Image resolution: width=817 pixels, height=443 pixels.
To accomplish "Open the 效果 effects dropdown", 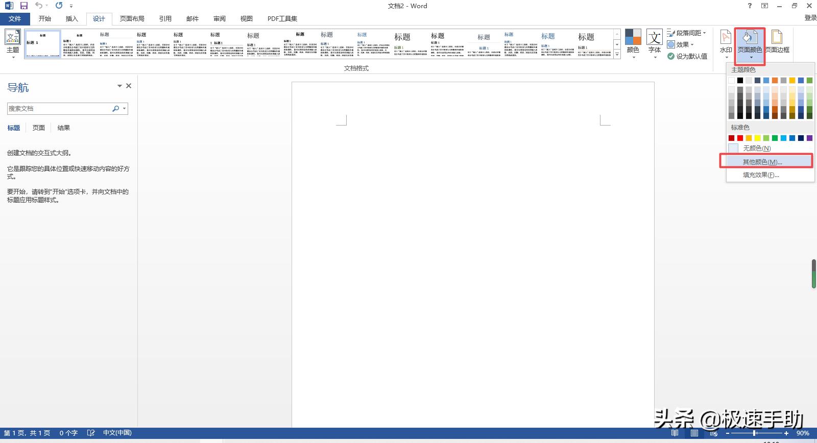I will (x=680, y=44).
